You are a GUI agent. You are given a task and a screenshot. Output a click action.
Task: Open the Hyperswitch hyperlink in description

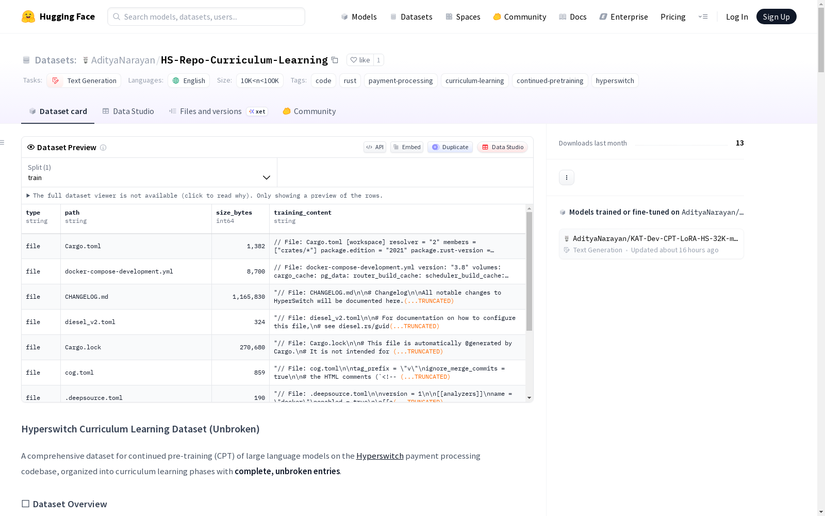click(380, 456)
